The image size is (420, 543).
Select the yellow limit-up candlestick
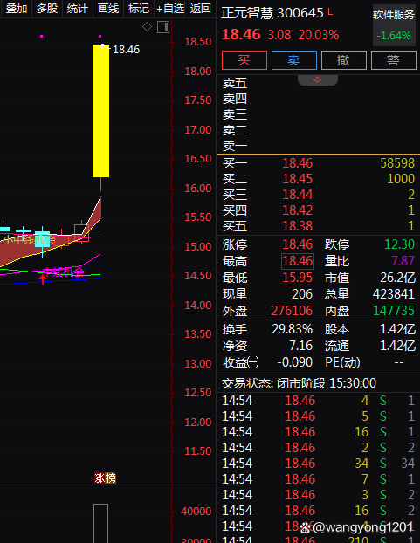(100, 111)
